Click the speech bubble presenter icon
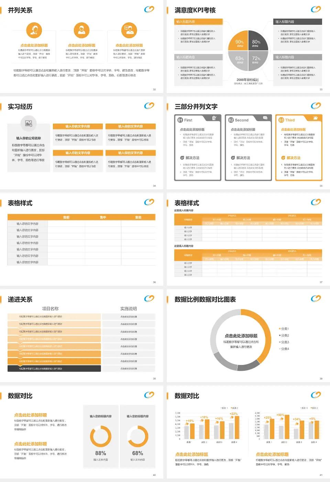Image resolution: width=330 pixels, height=482 pixels. [x=129, y=30]
